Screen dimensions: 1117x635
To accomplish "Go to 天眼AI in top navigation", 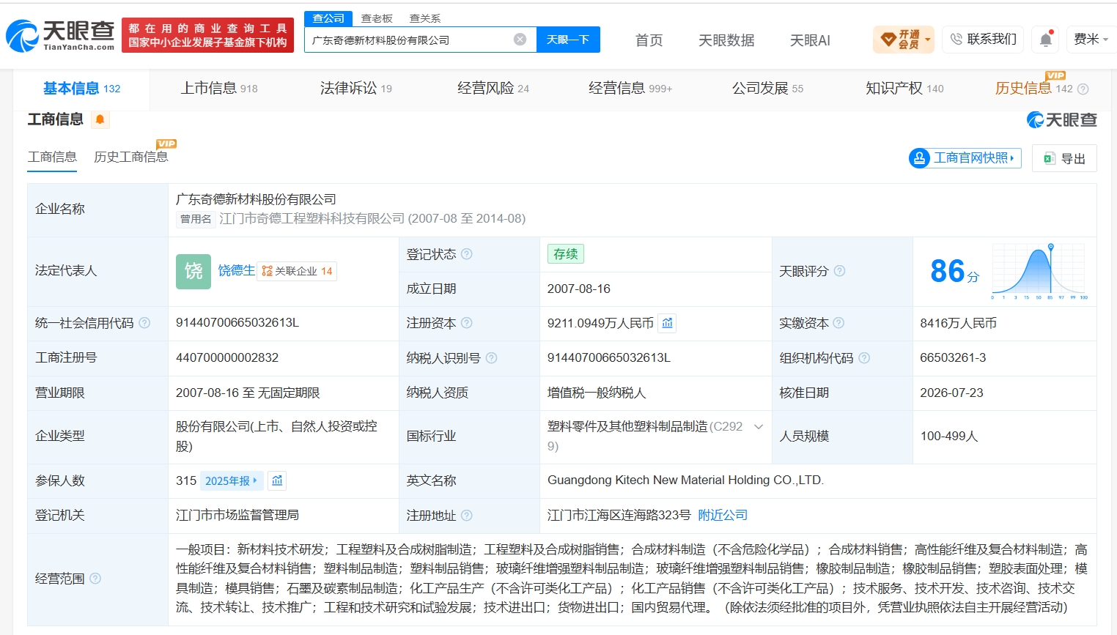I will [x=810, y=40].
